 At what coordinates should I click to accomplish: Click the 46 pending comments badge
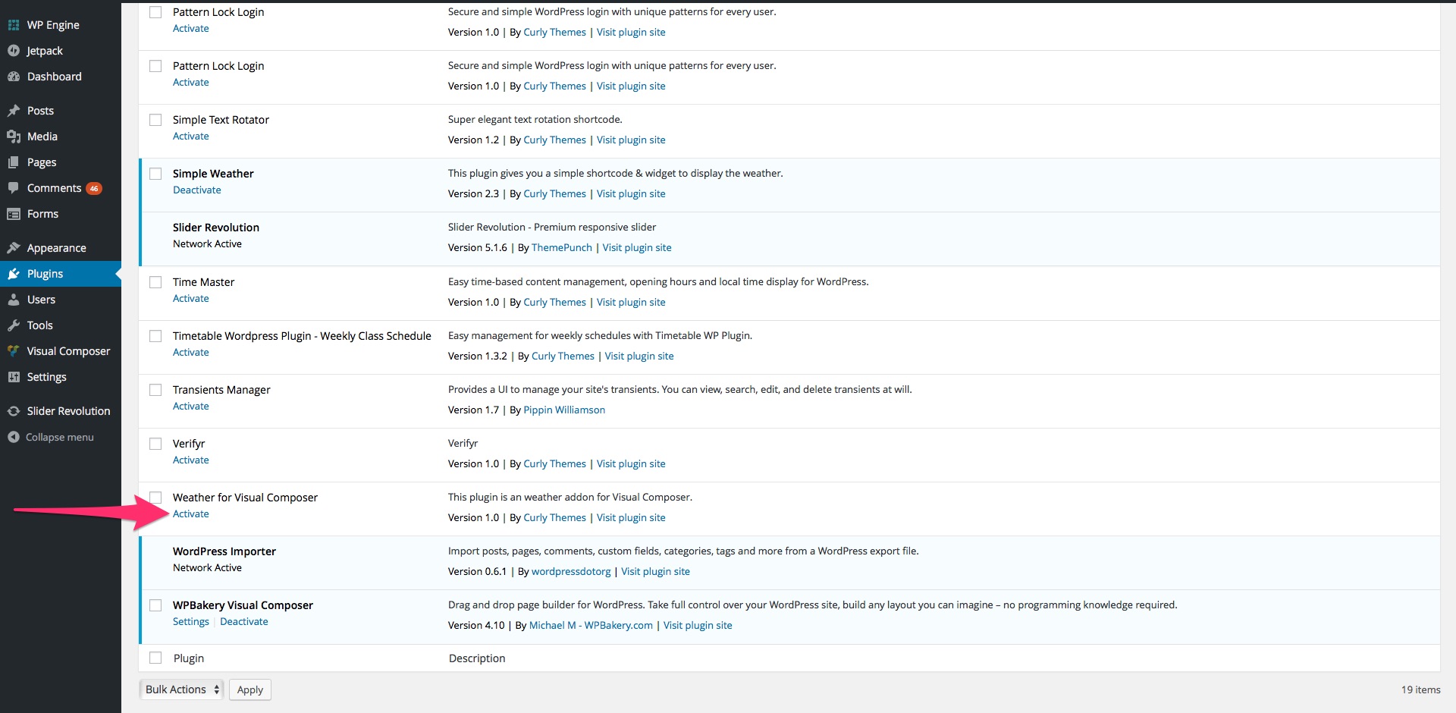point(94,188)
